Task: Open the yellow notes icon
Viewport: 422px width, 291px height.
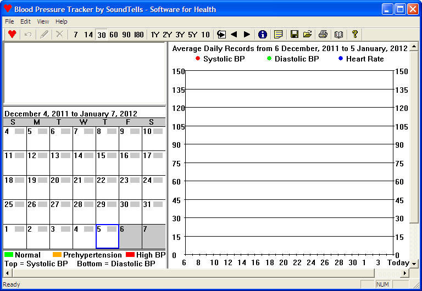Action: tap(278, 35)
